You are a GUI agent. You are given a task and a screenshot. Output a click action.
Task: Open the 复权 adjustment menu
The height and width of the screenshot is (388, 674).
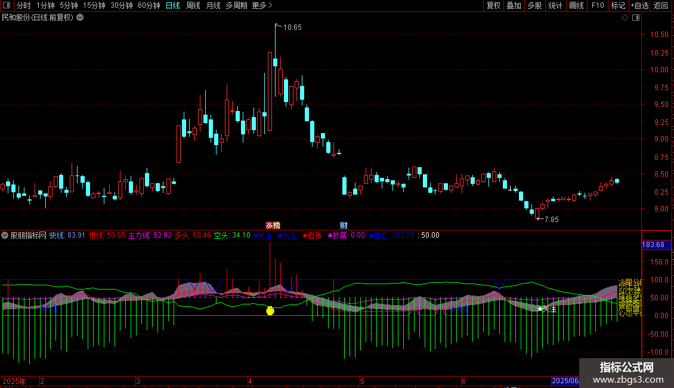pos(493,5)
